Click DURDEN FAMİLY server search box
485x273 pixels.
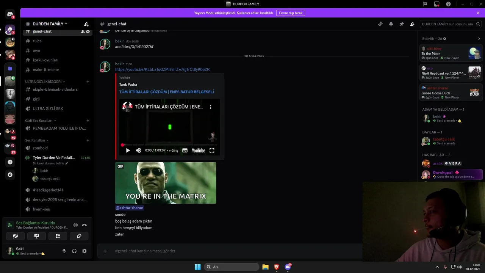click(451, 24)
